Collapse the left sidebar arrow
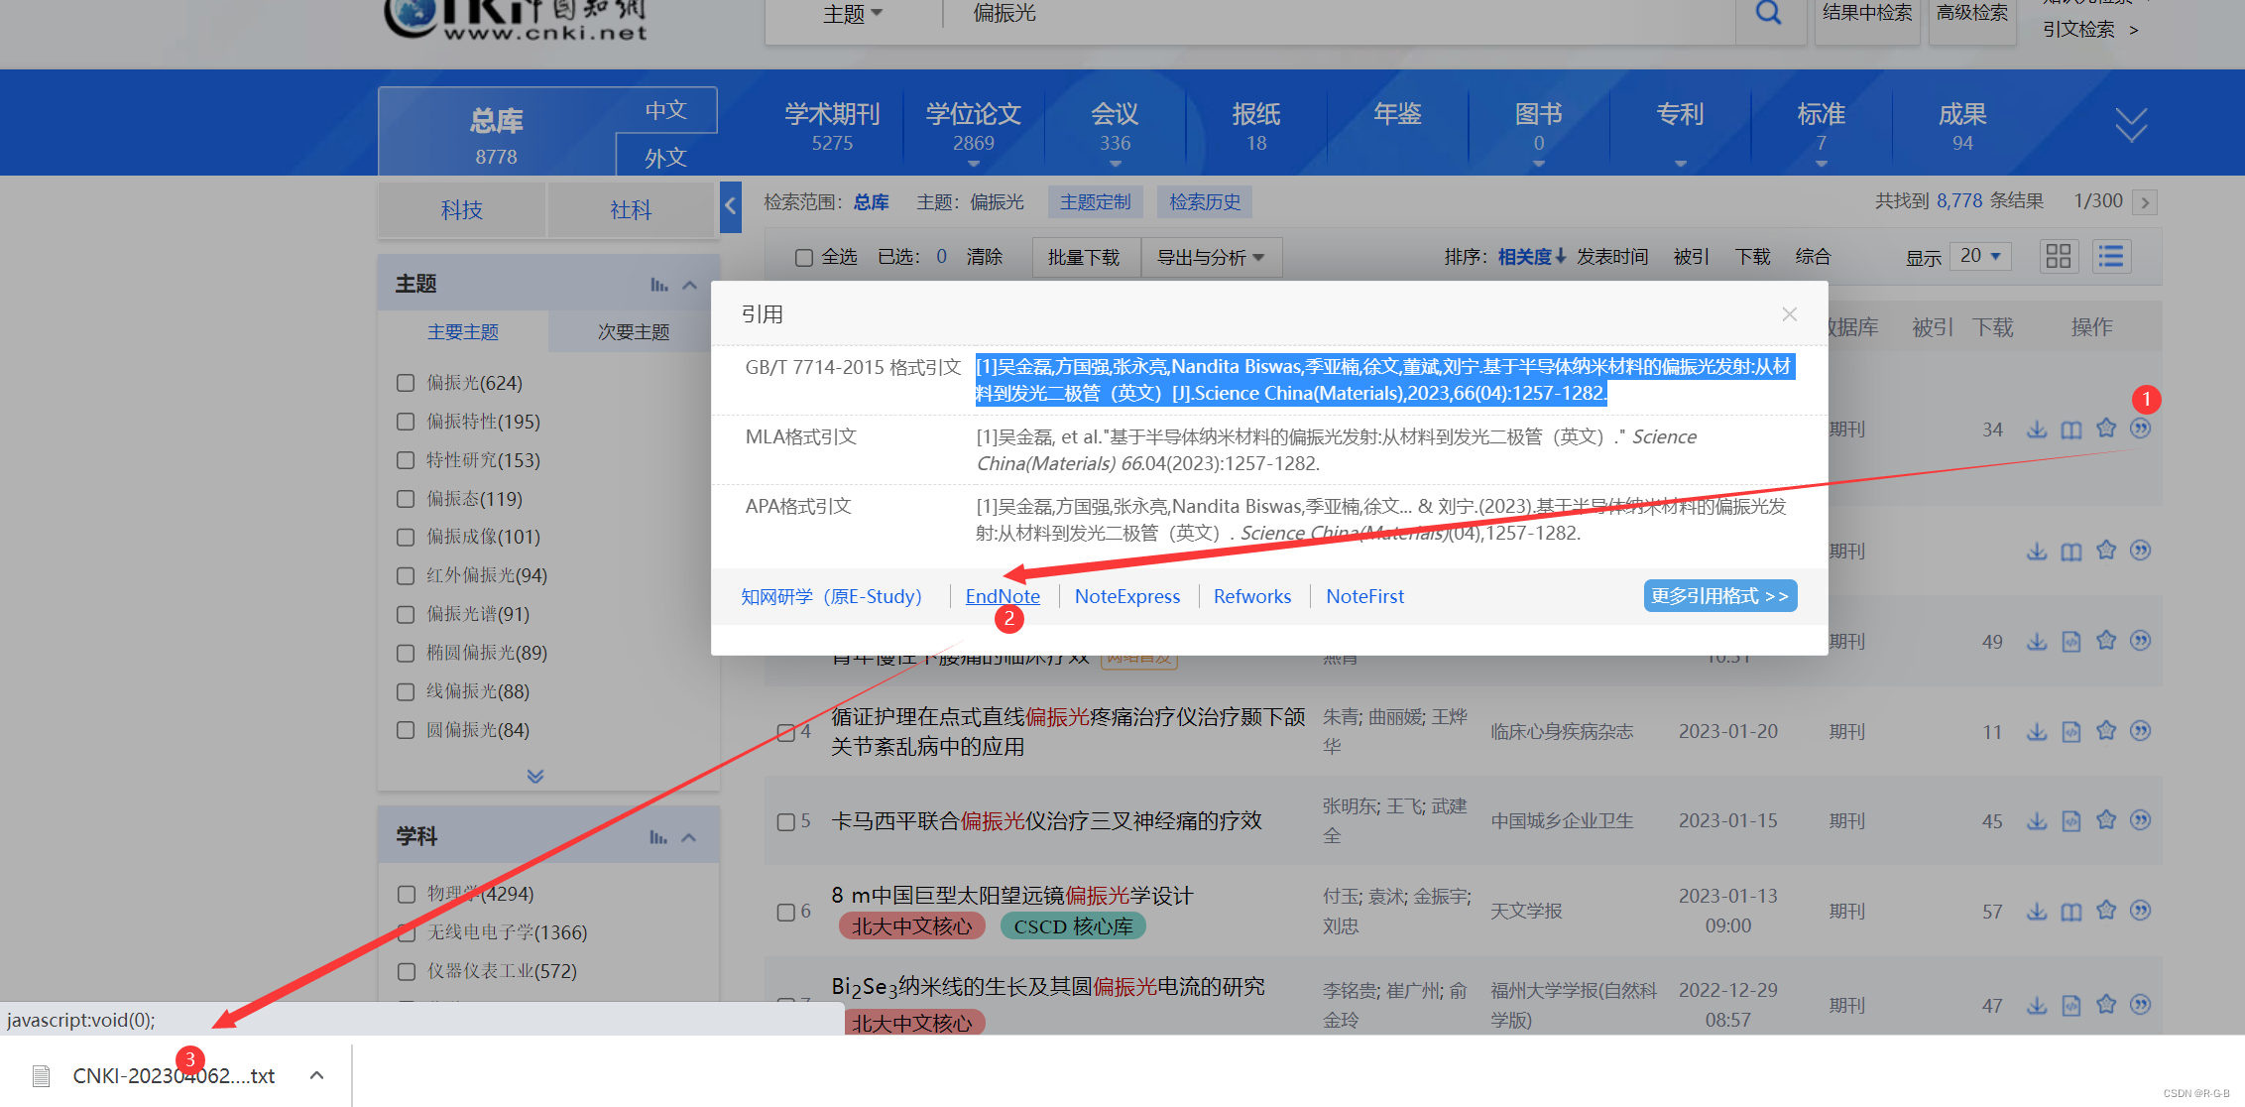Viewport: 2245px width, 1107px height. [x=730, y=206]
